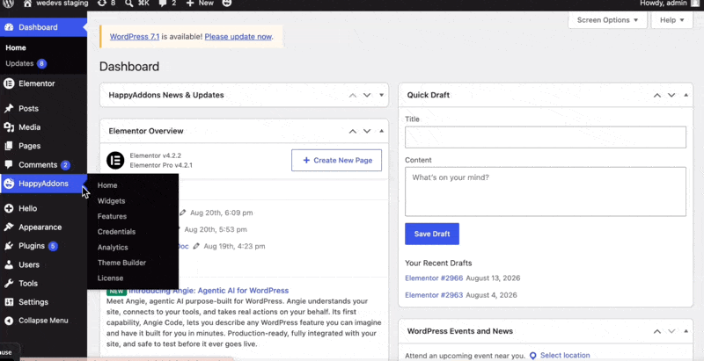This screenshot has height=361, width=704.
Task: Expand the Help dropdown
Action: point(671,20)
